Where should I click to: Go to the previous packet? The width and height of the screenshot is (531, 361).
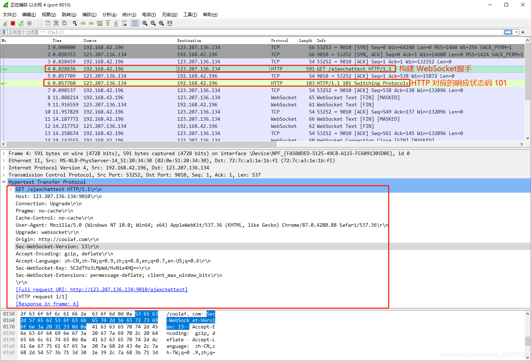[83, 23]
